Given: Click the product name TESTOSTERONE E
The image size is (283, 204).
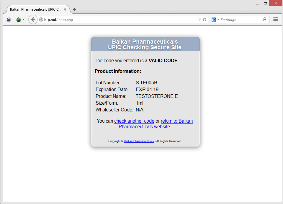Looking at the screenshot, I should (157, 96).
